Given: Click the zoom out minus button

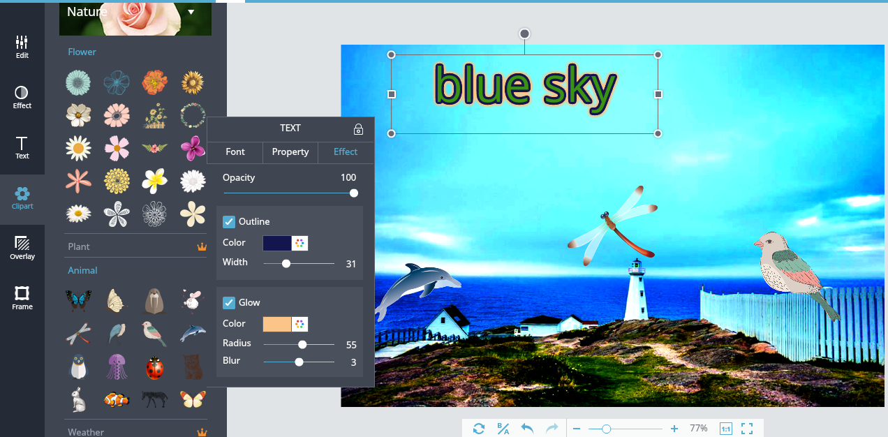Looking at the screenshot, I should pyautogui.click(x=576, y=429).
